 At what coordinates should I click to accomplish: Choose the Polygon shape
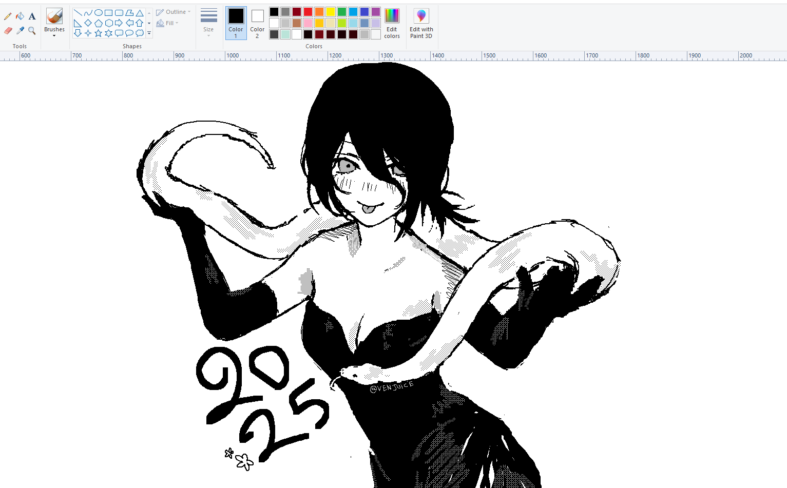129,12
